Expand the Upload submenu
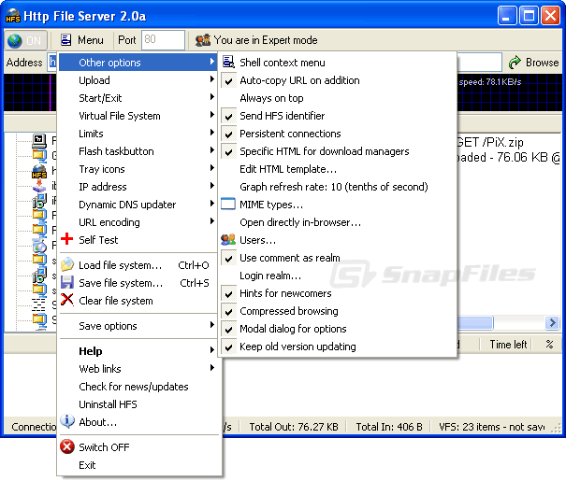 [138, 80]
